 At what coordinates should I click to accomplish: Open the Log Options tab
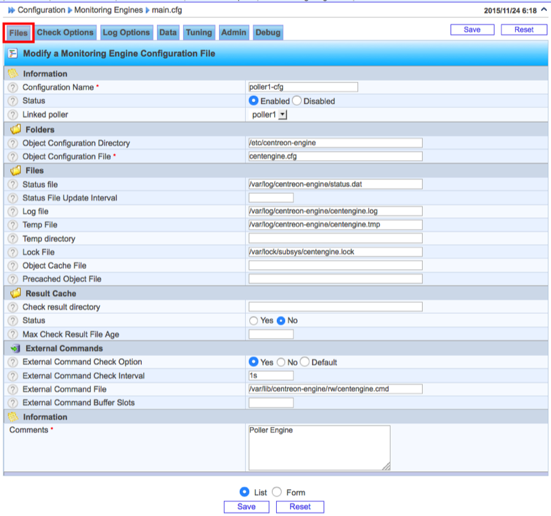pos(126,32)
